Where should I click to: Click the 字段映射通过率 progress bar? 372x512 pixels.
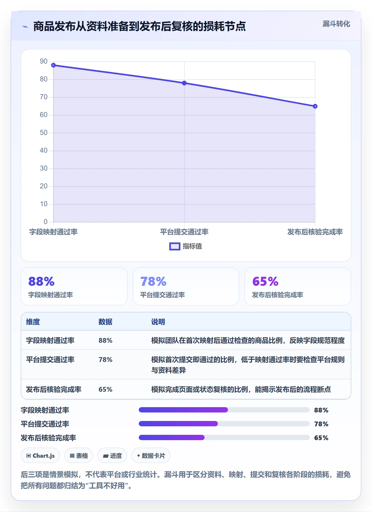(224, 410)
